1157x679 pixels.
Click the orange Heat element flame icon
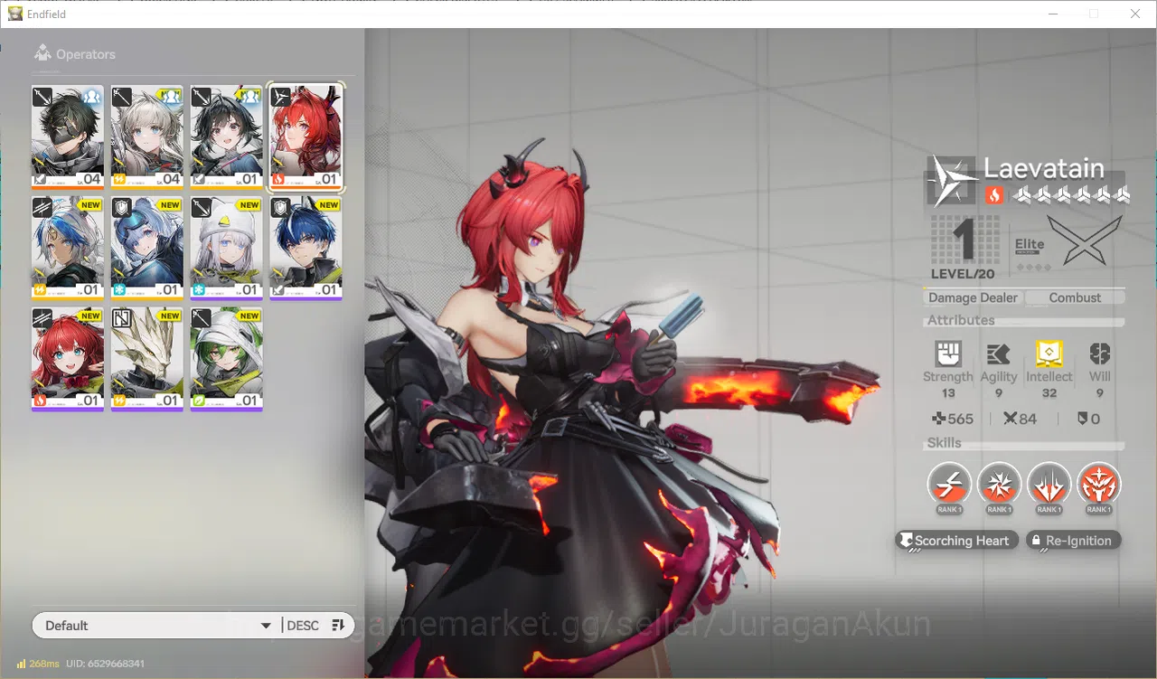coord(994,194)
